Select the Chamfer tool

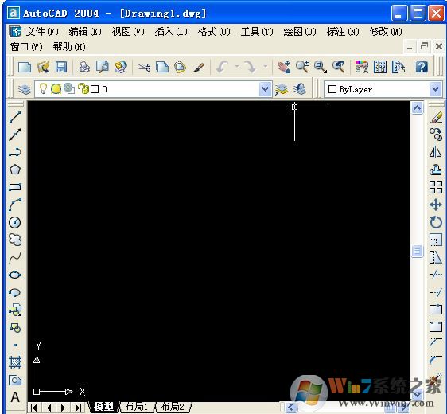[436, 345]
